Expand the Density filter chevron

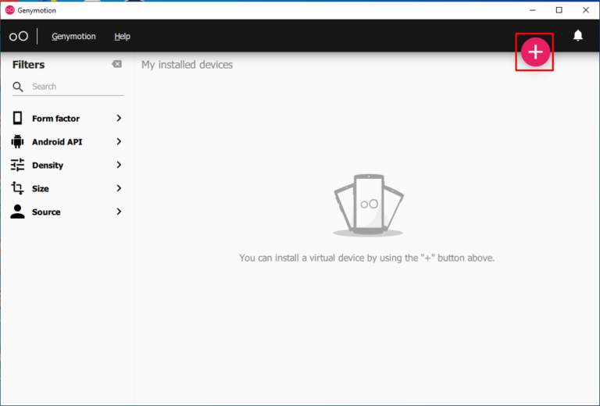point(119,165)
